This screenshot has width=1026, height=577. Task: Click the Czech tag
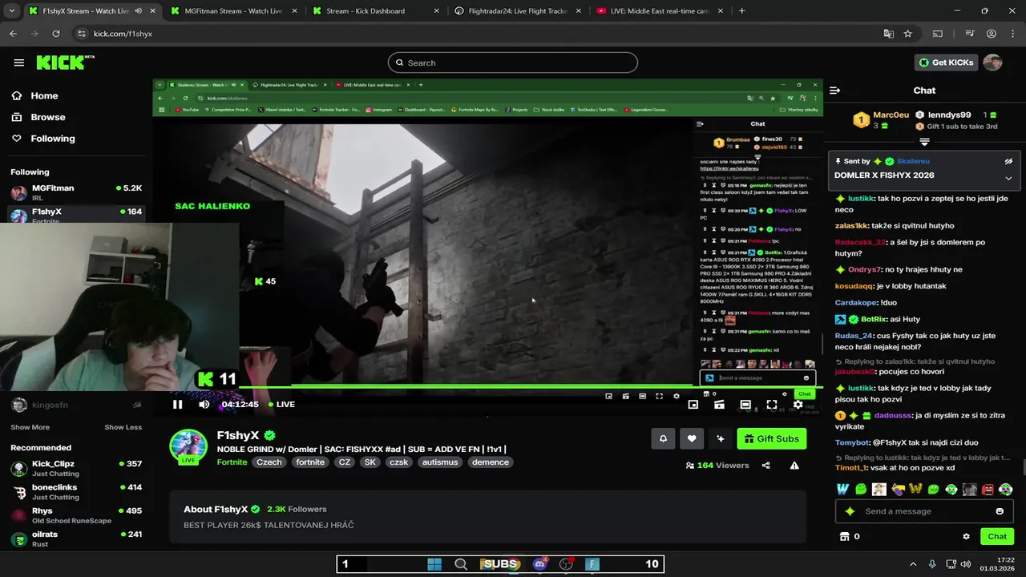click(x=269, y=462)
